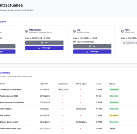Click the Taille column header
137x134 pixels.
99,83
